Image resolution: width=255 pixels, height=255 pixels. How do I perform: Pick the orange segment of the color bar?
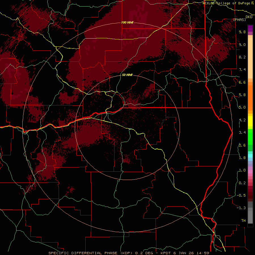click(250, 97)
